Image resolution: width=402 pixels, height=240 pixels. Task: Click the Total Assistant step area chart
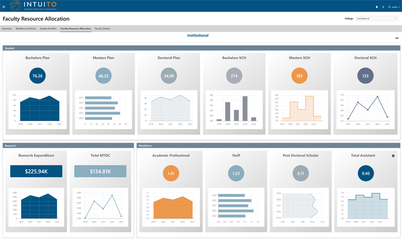point(366,207)
